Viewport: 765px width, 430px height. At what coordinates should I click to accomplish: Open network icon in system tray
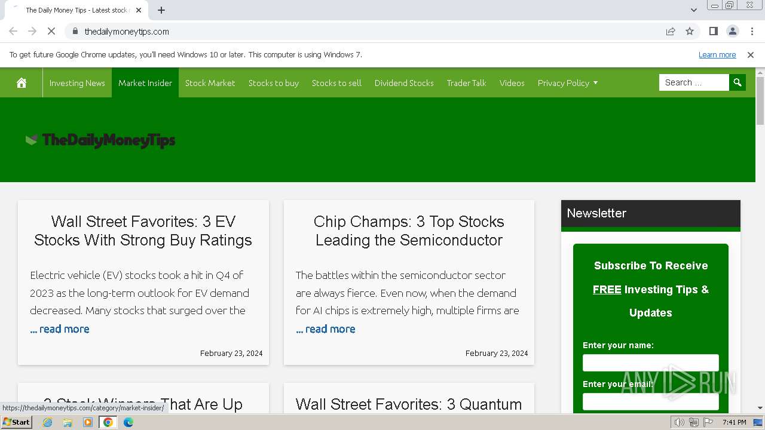click(694, 422)
